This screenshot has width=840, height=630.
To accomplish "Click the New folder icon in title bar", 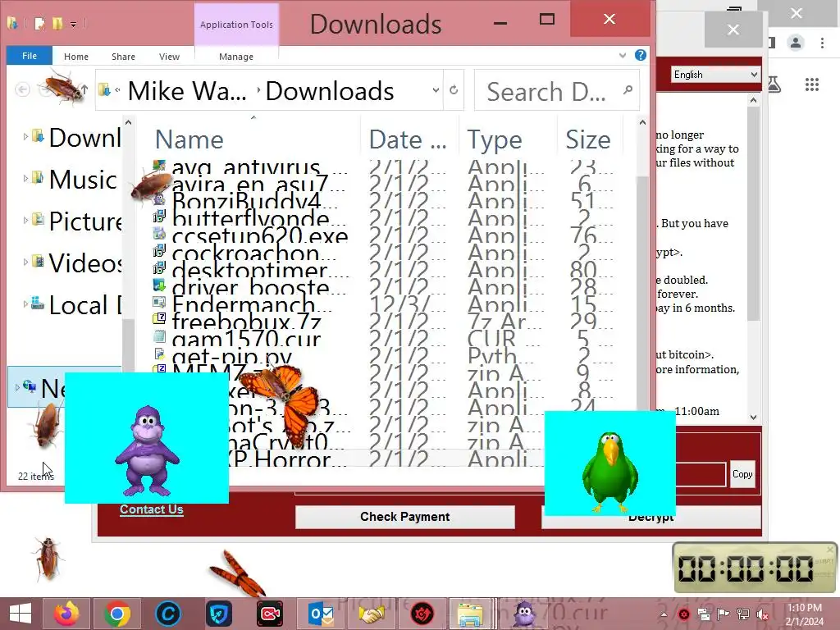I will [x=57, y=24].
